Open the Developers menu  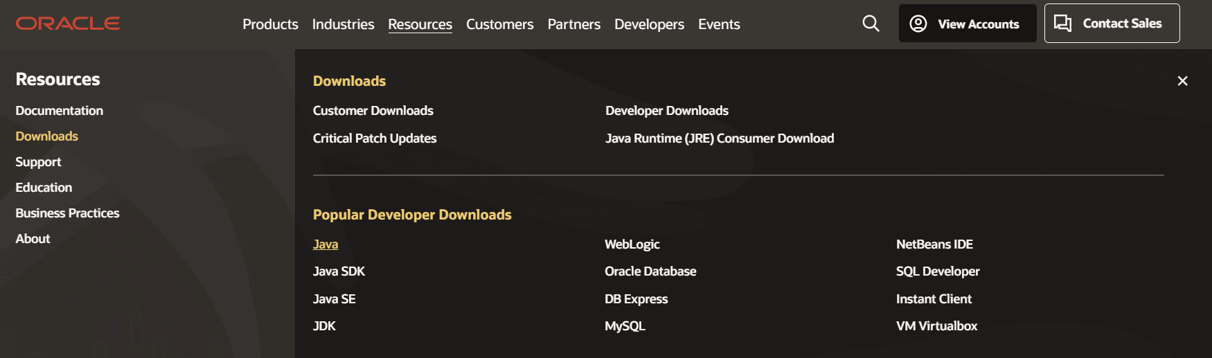[x=649, y=24]
